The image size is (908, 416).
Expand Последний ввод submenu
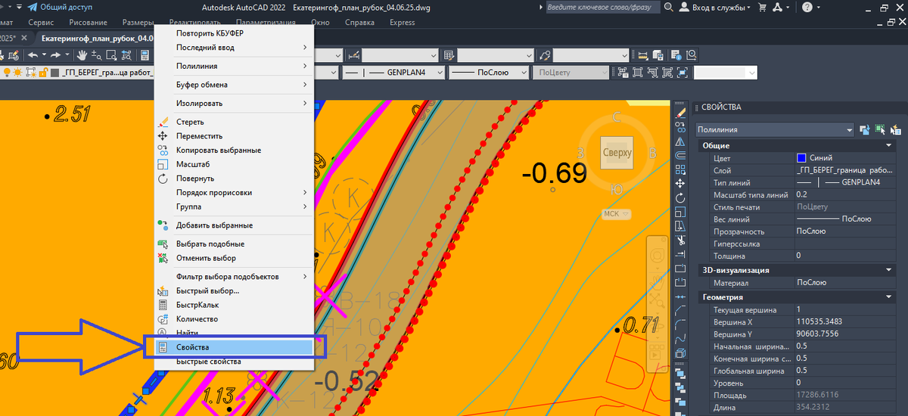coord(235,47)
